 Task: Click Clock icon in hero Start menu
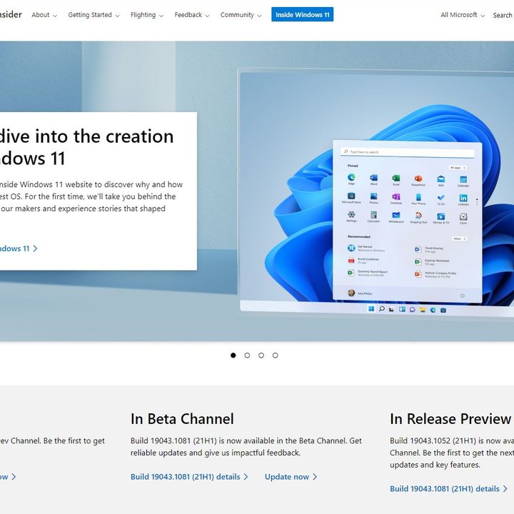pos(463,217)
